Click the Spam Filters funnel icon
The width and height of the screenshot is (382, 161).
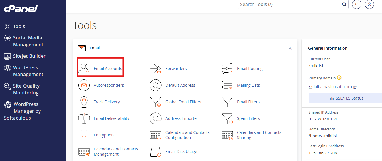(227, 118)
